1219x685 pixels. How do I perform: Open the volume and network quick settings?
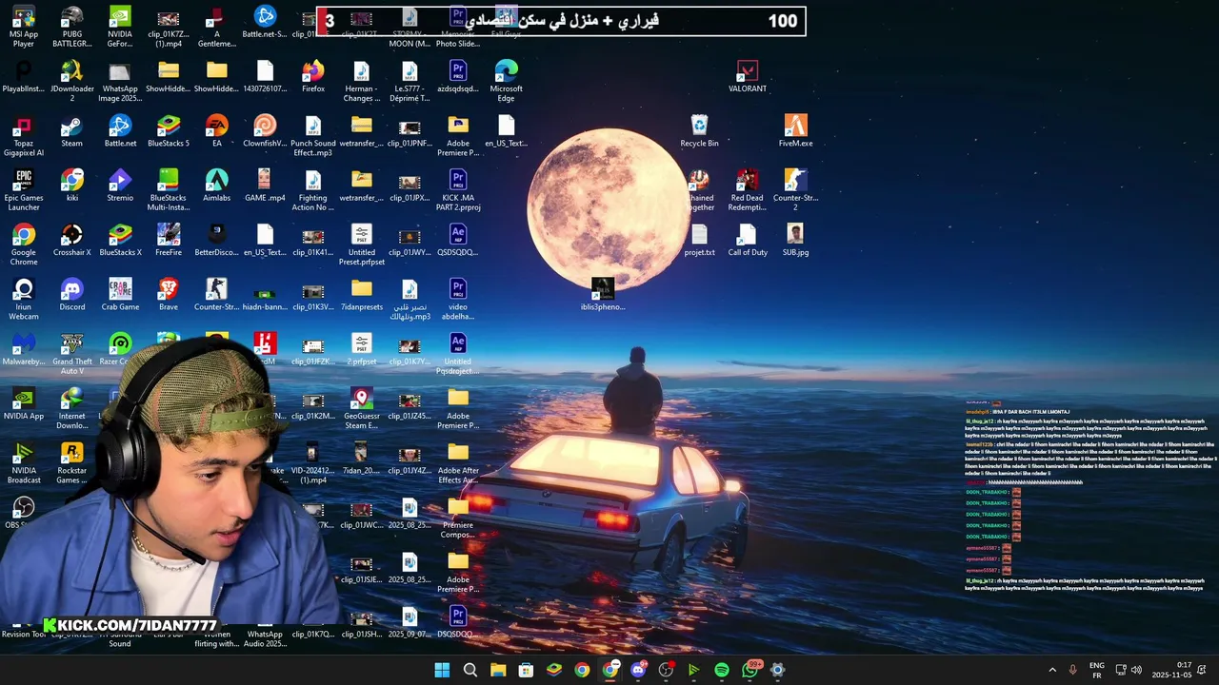point(1129,670)
